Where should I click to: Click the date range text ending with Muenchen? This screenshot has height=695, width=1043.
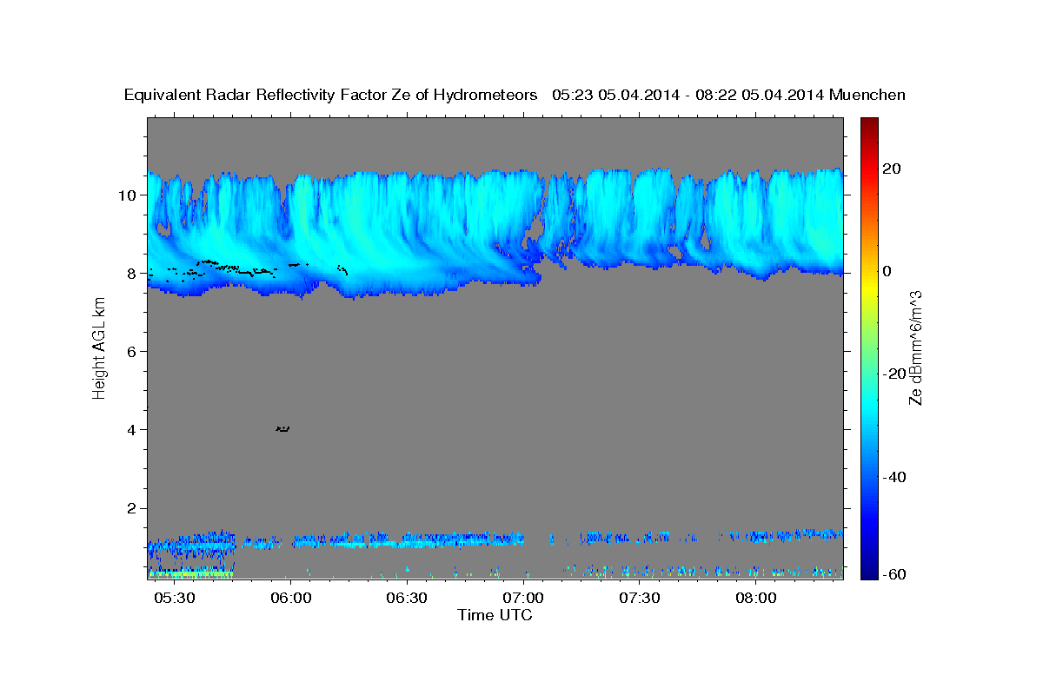[x=728, y=95]
